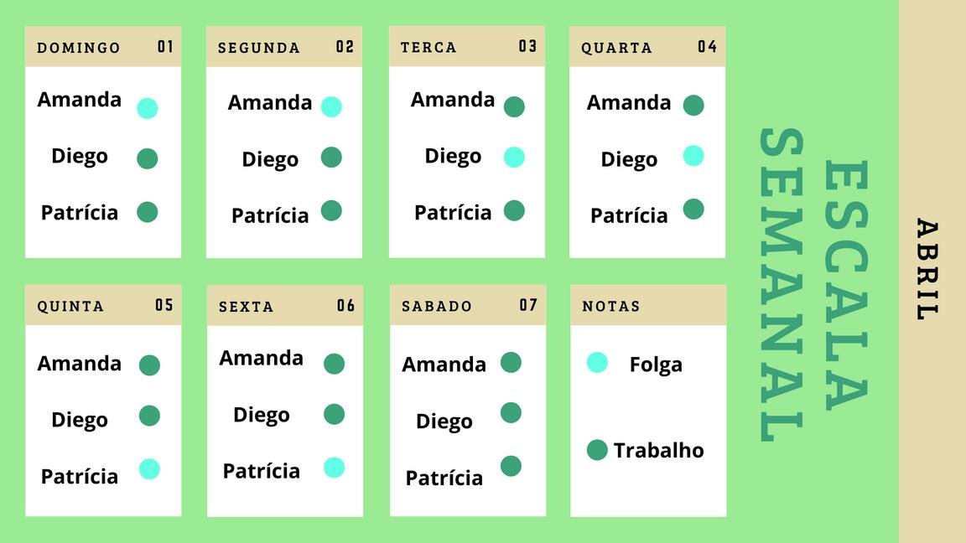Click Amanda's cyan Folga dot on Domingo
The image size is (966, 543).
[148, 108]
